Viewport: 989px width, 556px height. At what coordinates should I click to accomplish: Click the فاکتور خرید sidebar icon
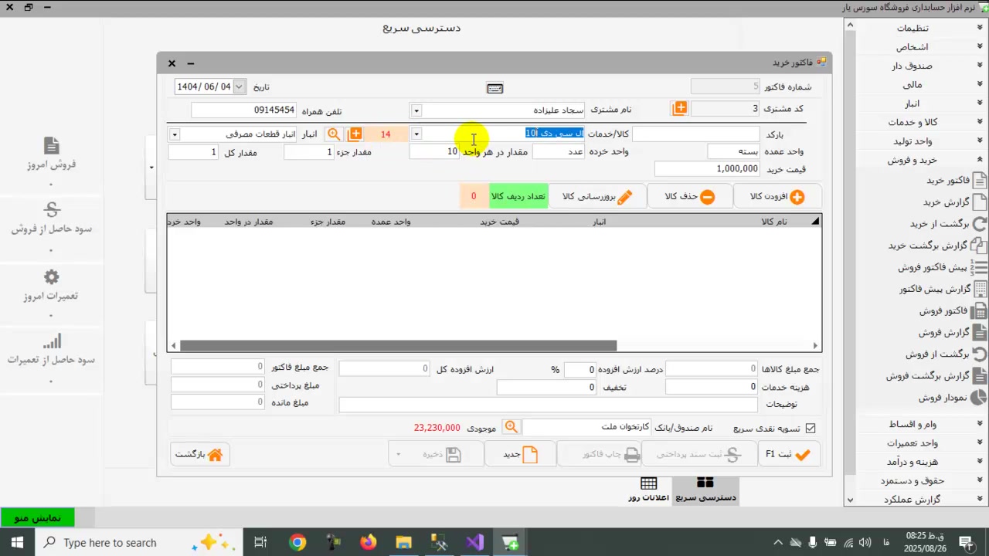[x=979, y=181]
